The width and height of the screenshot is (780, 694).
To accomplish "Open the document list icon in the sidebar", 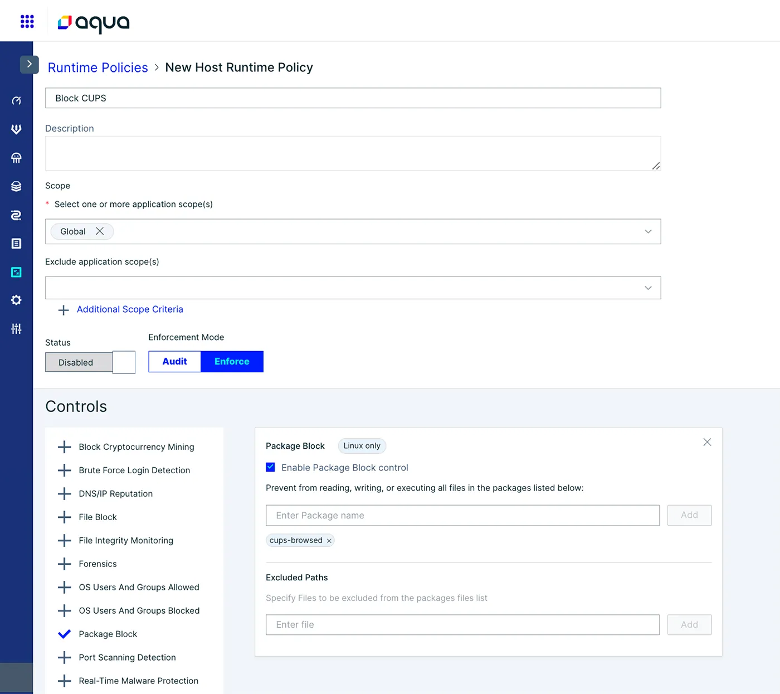I will click(x=16, y=243).
